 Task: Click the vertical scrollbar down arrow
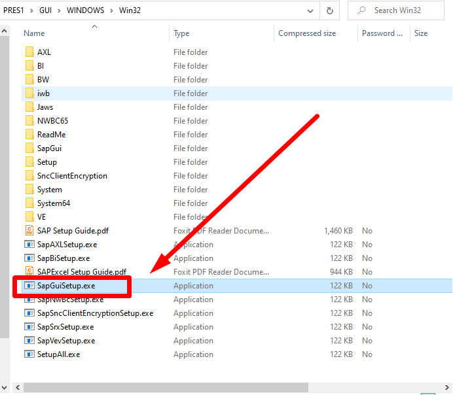5,388
